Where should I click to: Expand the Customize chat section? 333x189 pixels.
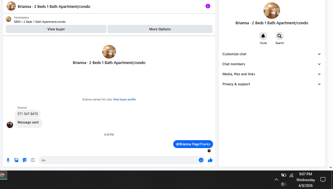point(272,54)
